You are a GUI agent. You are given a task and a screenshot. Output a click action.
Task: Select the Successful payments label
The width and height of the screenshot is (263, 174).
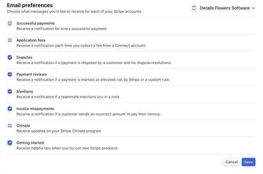click(x=36, y=23)
